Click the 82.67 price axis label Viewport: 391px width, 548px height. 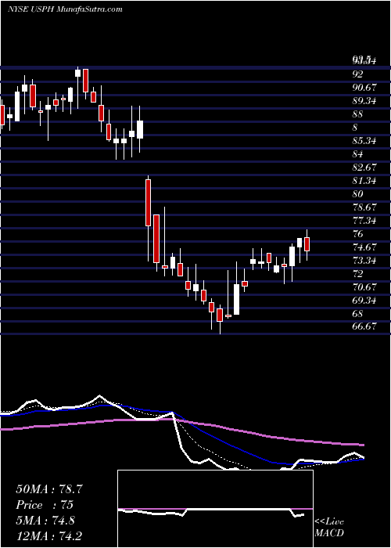364,168
